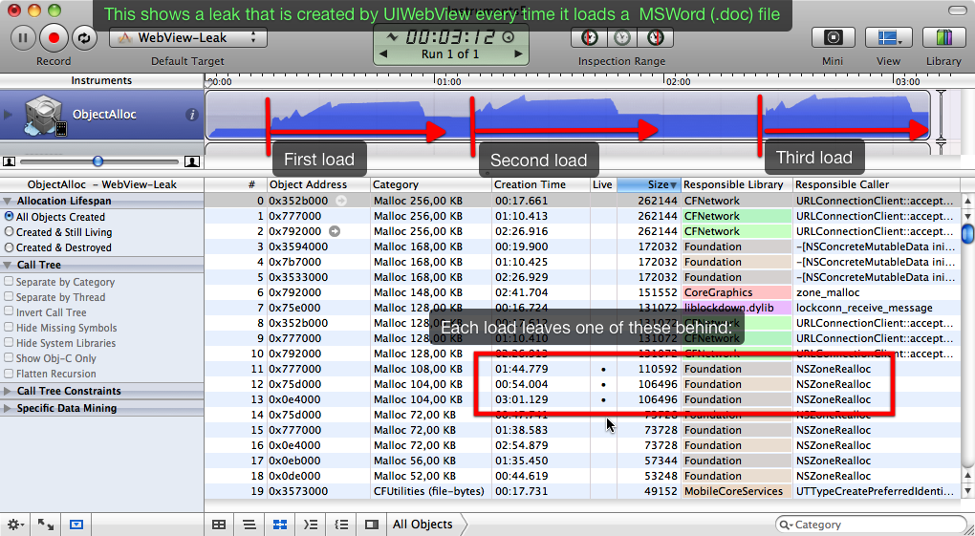Sort by the Object Address column header
The width and height of the screenshot is (975, 536).
coord(318,184)
